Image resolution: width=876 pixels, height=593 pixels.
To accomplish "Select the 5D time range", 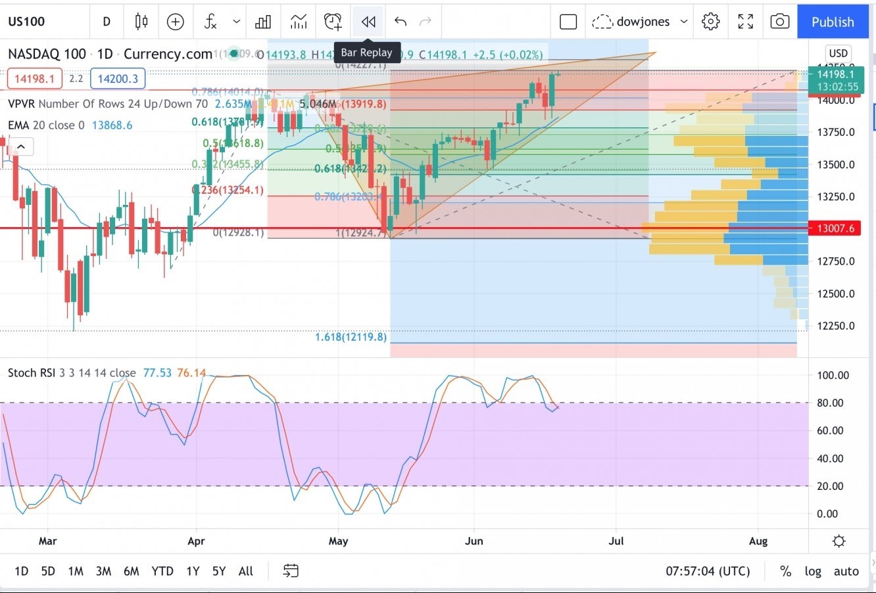I will (x=48, y=571).
